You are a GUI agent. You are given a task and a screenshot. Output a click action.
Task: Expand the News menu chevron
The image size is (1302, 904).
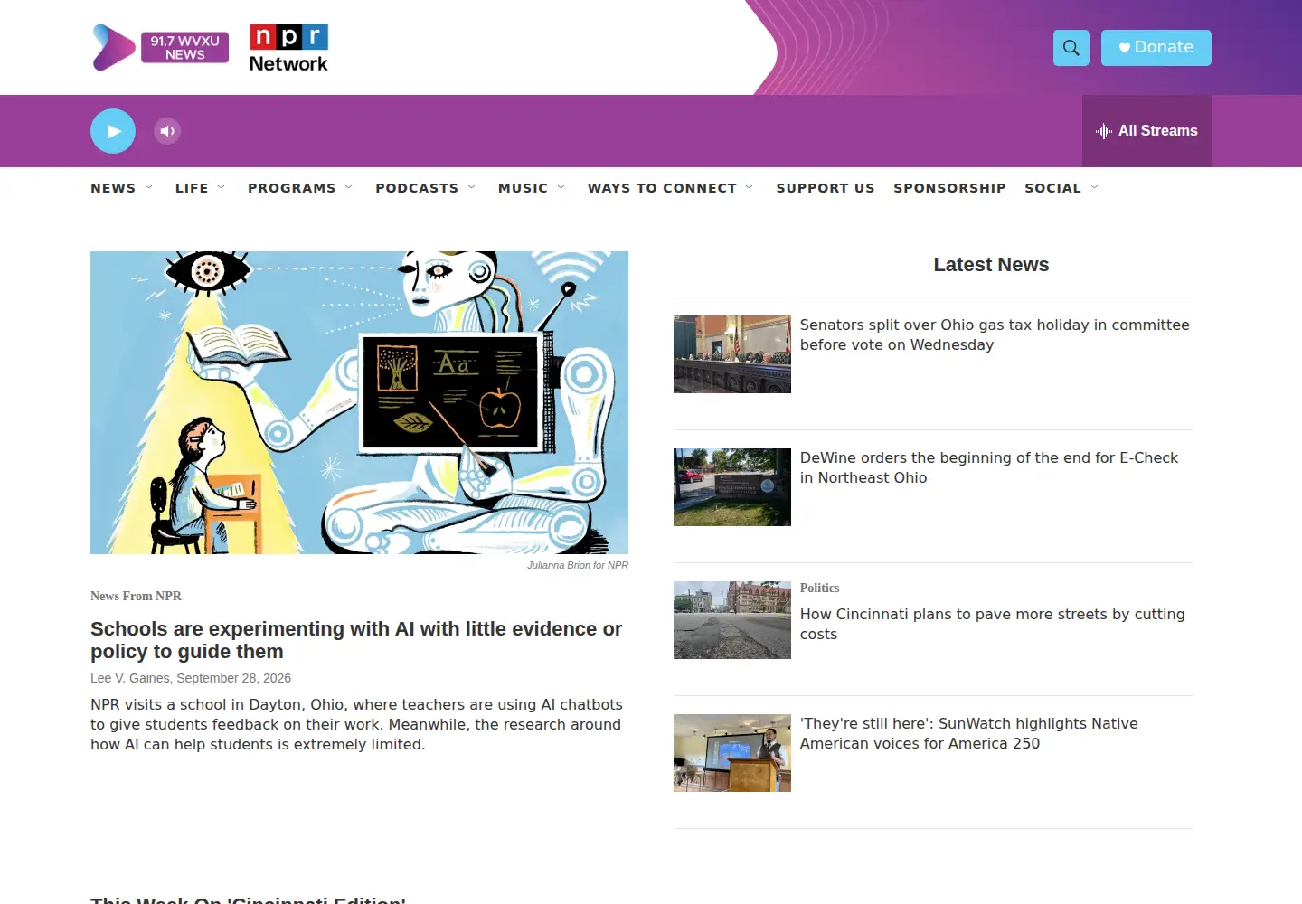(x=149, y=187)
